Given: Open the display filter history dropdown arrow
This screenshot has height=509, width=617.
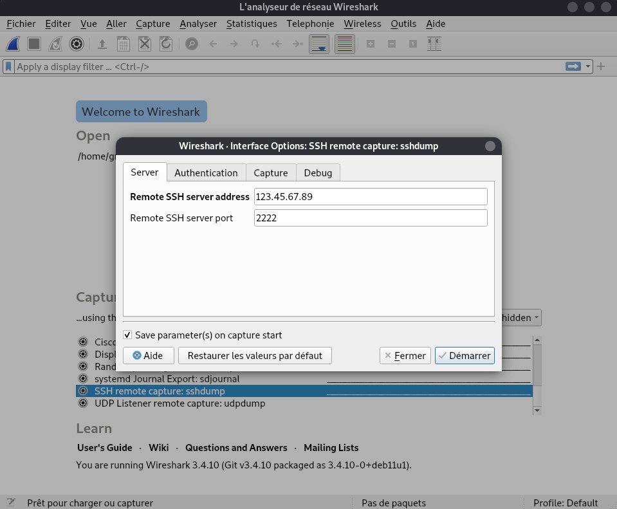Looking at the screenshot, I should [588, 66].
